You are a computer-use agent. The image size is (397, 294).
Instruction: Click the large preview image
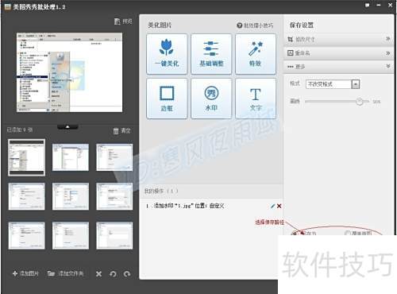click(69, 72)
